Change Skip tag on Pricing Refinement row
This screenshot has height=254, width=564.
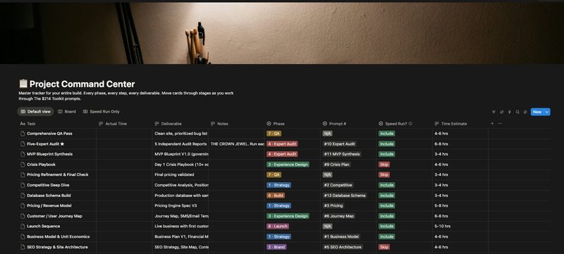384,174
